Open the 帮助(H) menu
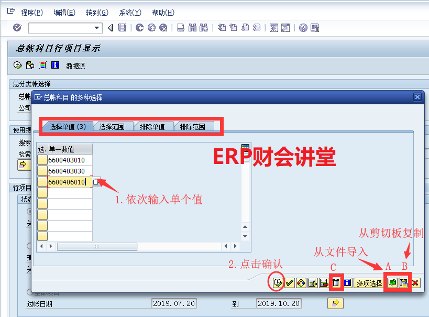Viewport: 429px width, 317px height. 163,13
